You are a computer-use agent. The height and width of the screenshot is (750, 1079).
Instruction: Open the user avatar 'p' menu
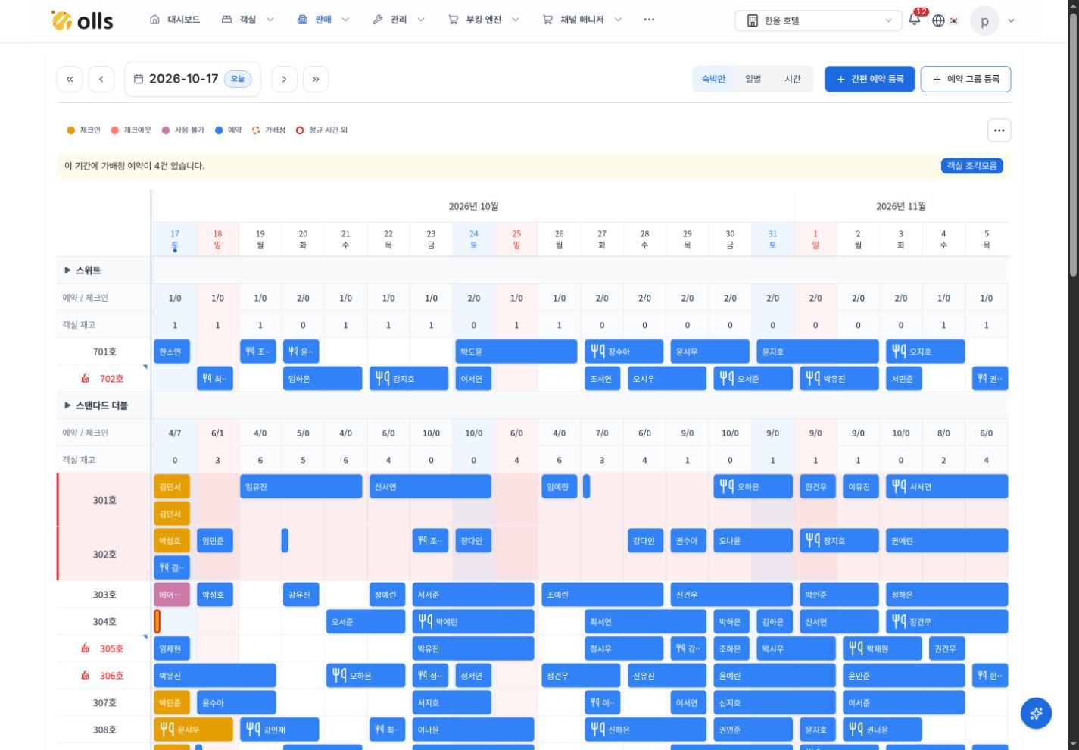pyautogui.click(x=984, y=20)
